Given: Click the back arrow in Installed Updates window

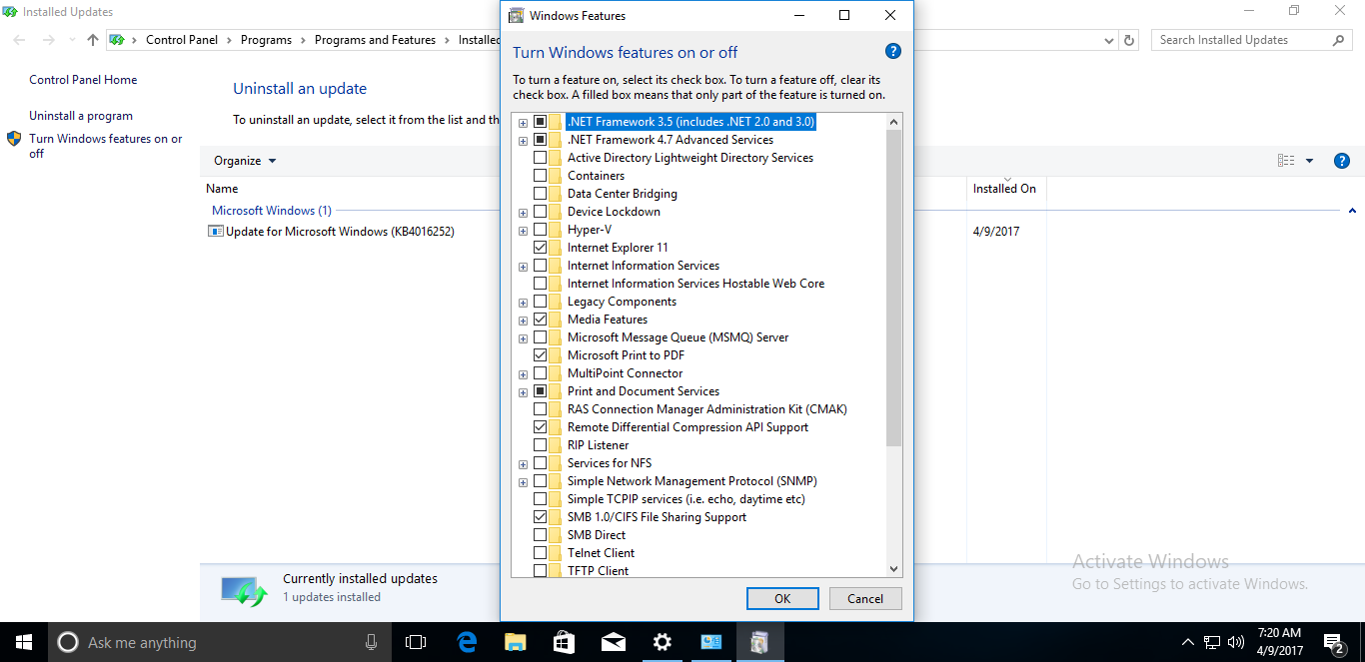Looking at the screenshot, I should click(x=20, y=40).
